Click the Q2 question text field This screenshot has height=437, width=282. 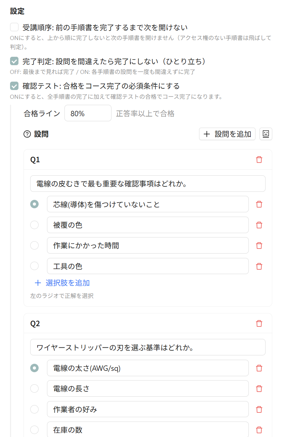coord(148,347)
